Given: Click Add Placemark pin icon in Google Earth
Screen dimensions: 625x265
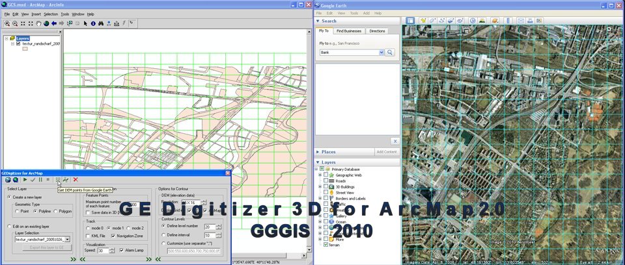Looking at the screenshot, I should [x=423, y=20].
